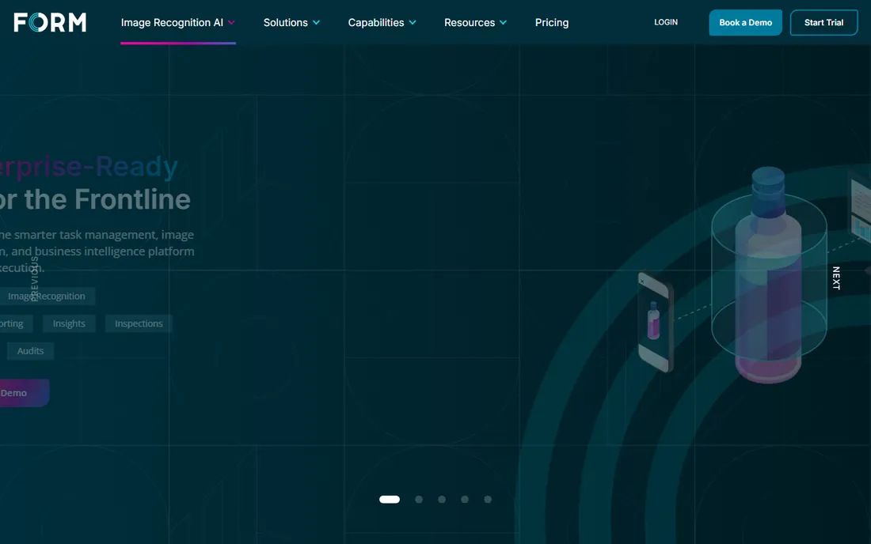Screen dimensions: 871x544
Task: Expand the Image Recognition AI chevron
Action: click(x=232, y=23)
